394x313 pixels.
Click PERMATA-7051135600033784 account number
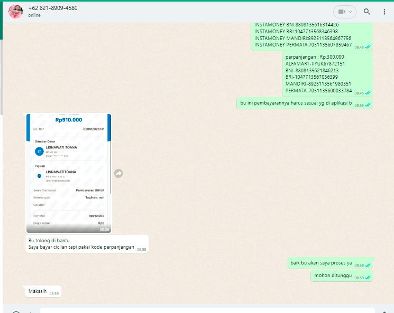click(318, 91)
